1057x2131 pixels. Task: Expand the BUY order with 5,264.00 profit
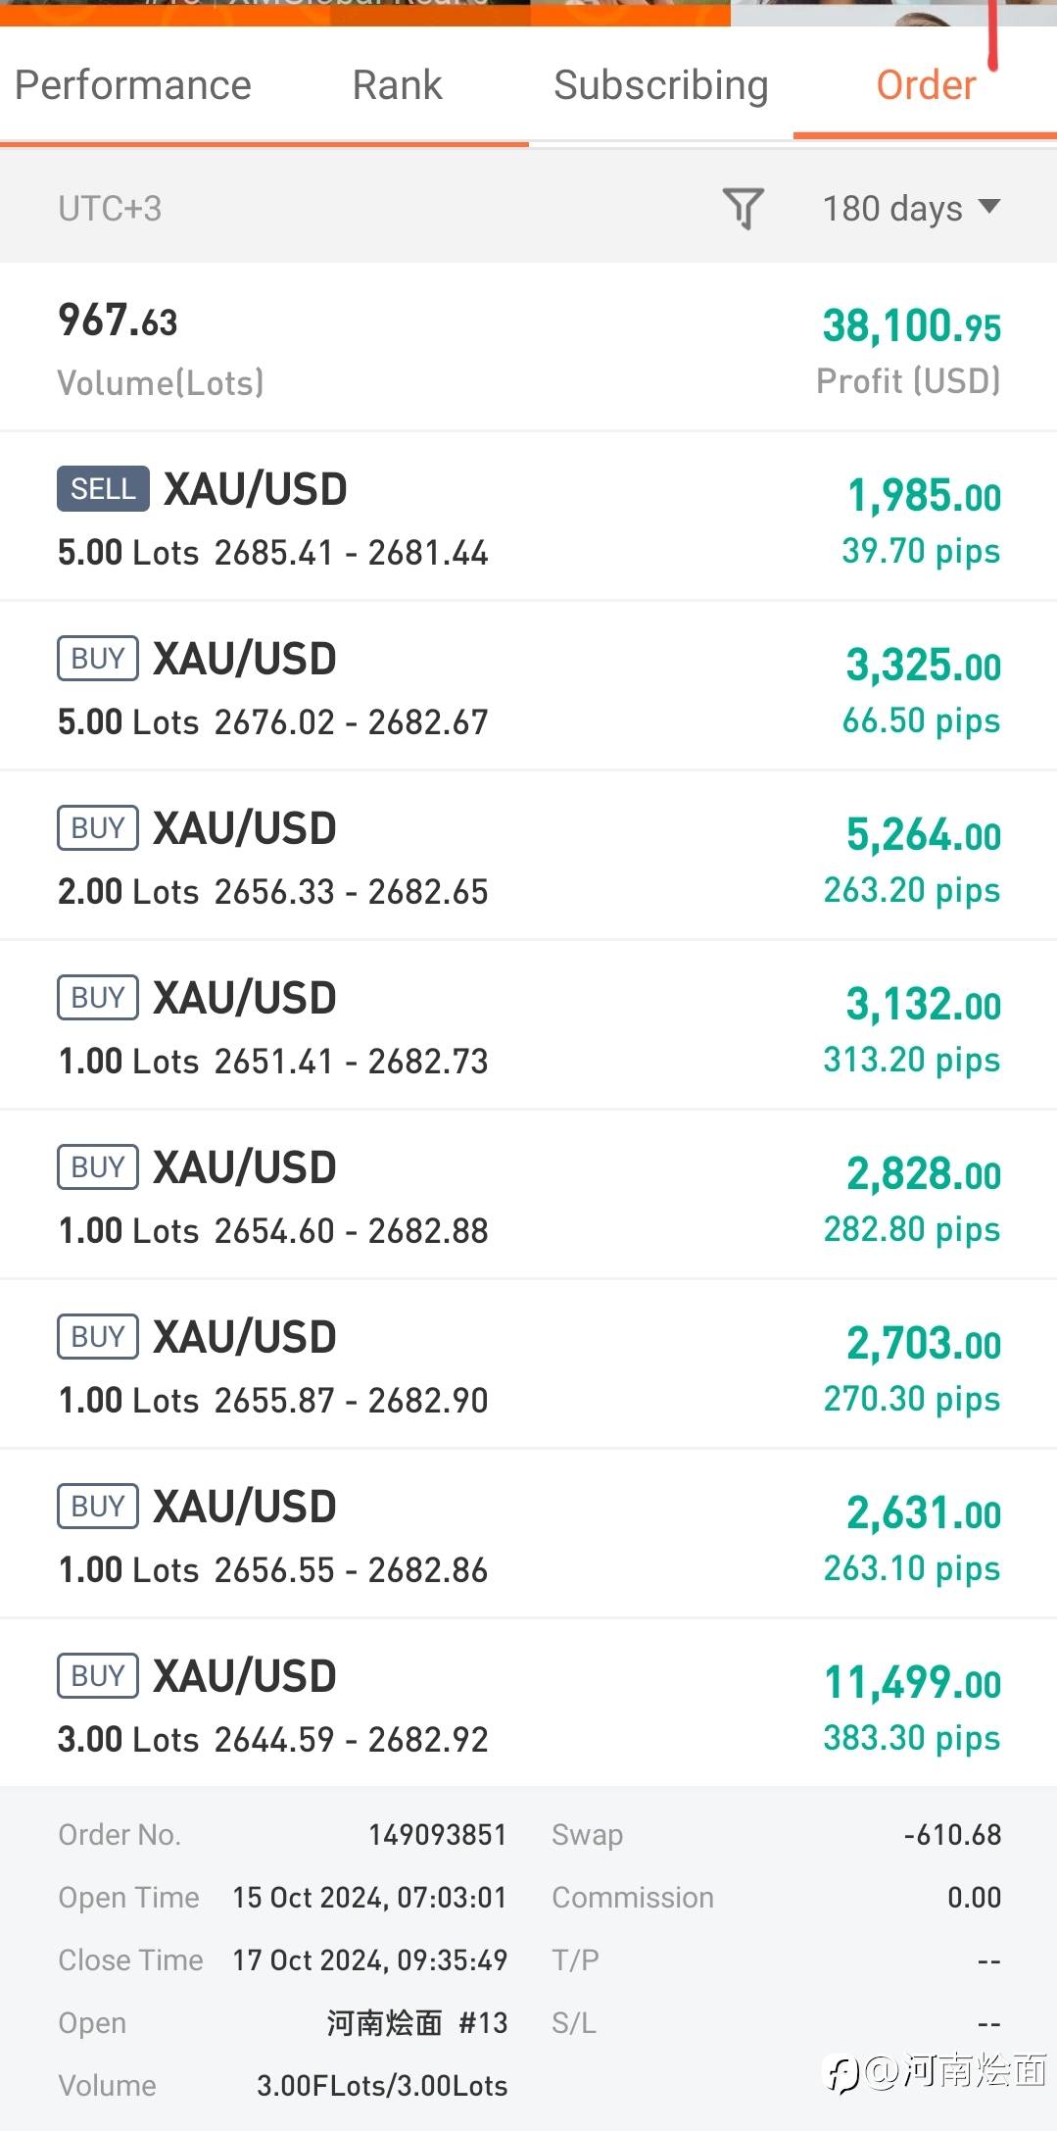pos(528,857)
